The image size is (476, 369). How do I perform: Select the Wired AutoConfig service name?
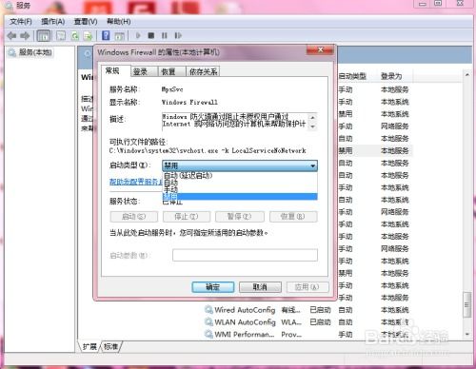point(245,310)
